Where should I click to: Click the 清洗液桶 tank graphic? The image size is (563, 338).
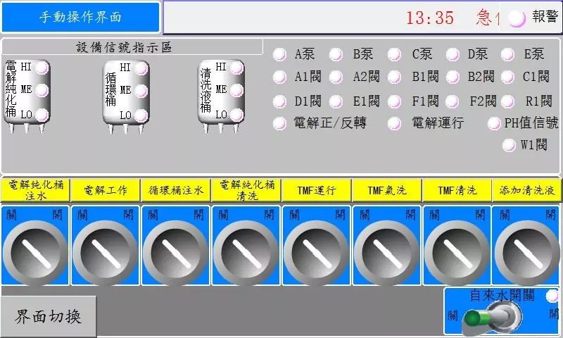click(221, 96)
